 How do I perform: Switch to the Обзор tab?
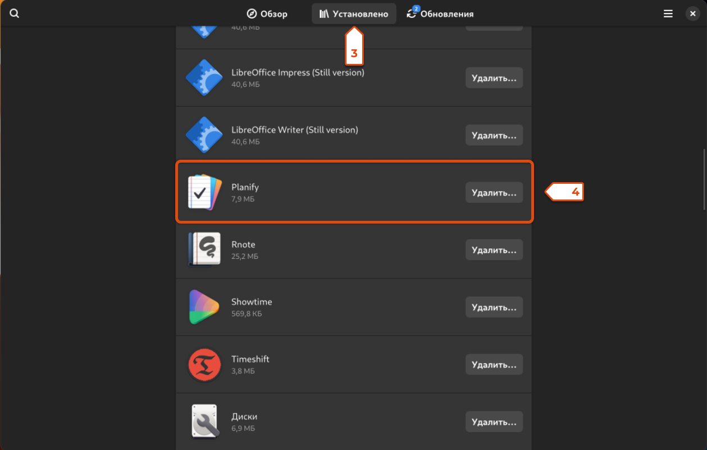tap(267, 14)
